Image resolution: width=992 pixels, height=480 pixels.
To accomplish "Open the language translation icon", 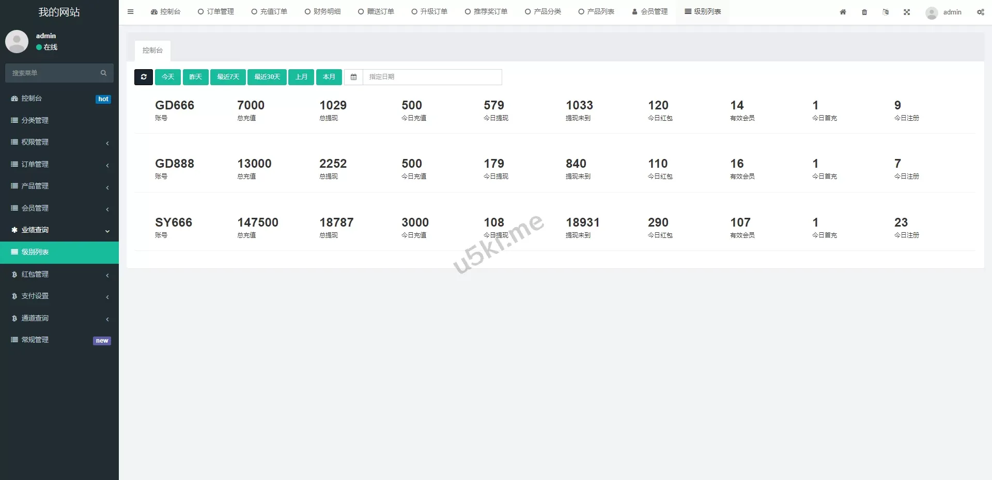I will point(886,12).
